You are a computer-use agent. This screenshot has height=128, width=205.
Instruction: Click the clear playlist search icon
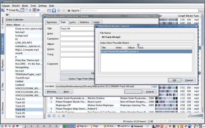click(69, 11)
